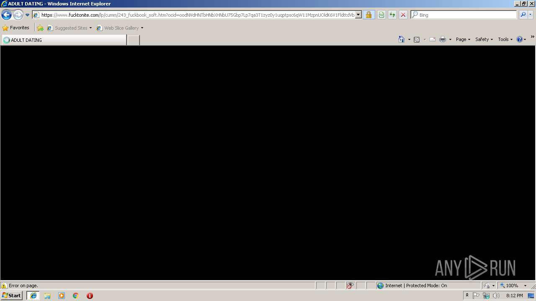Change the 100% zoom level button
The height and width of the screenshot is (301, 536).
click(509, 286)
